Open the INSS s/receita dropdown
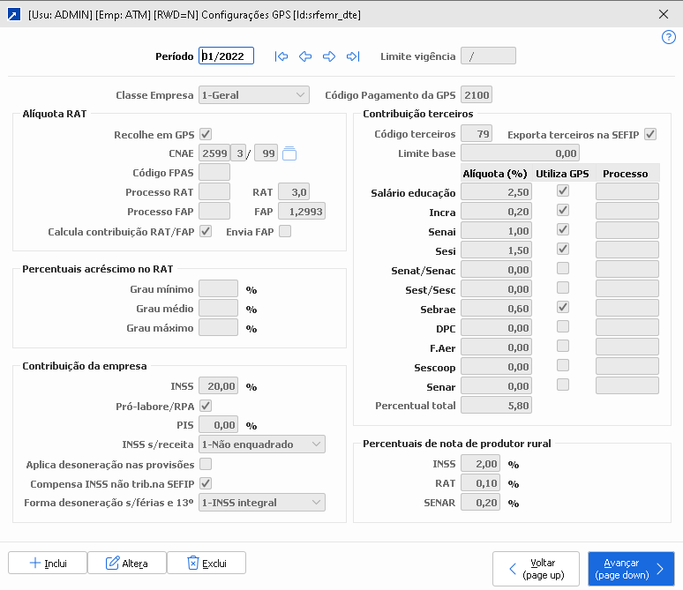683x590 pixels. tap(262, 444)
